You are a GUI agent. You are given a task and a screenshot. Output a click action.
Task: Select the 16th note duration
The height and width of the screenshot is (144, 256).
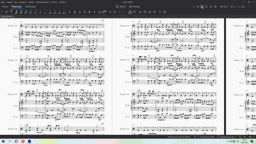point(26,12)
